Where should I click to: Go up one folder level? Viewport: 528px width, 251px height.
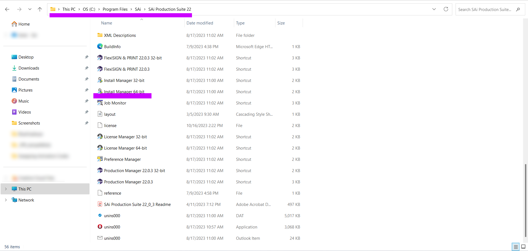(40, 9)
